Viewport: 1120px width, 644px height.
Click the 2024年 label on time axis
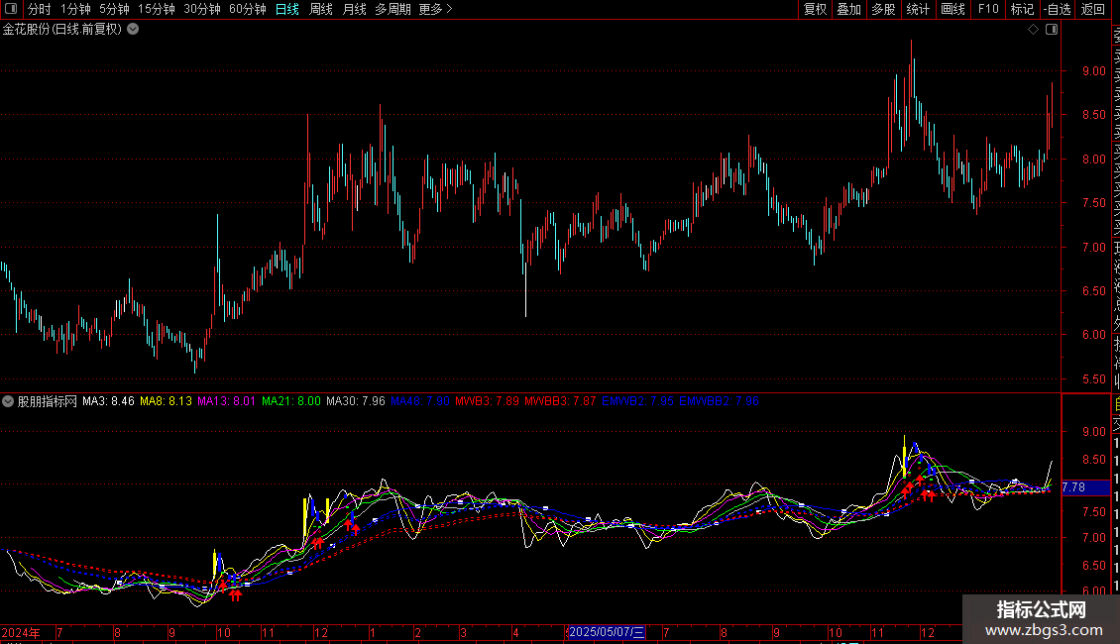pyautogui.click(x=21, y=632)
